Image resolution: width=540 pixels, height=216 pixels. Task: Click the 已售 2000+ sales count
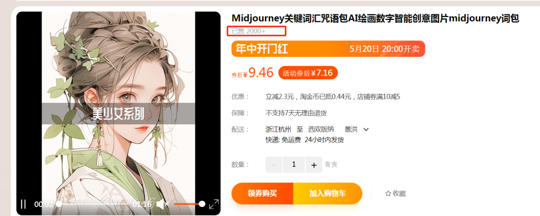point(248,31)
